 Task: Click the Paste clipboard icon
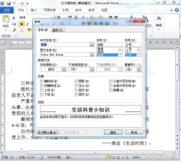[x=6, y=19]
